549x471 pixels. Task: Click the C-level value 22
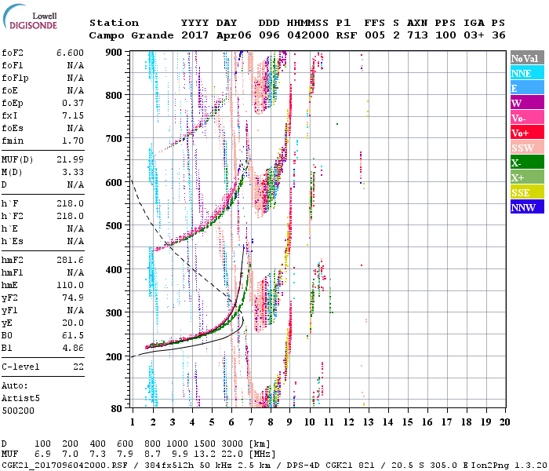(78, 366)
